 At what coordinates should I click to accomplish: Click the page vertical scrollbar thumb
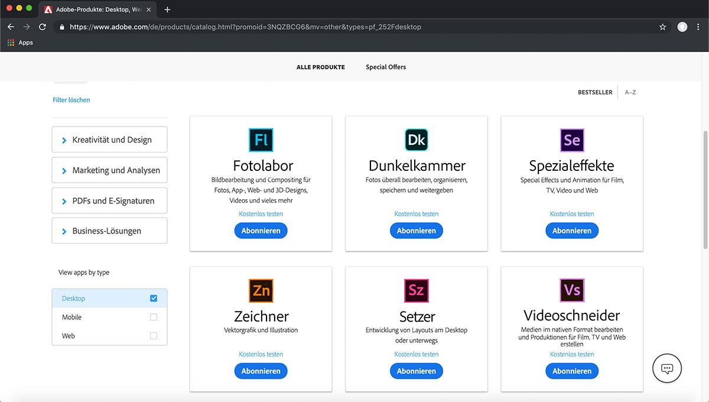tap(705, 189)
